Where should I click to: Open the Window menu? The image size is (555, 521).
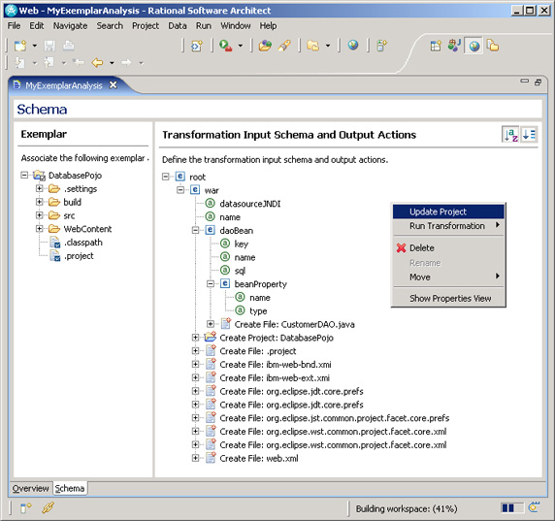pyautogui.click(x=236, y=26)
